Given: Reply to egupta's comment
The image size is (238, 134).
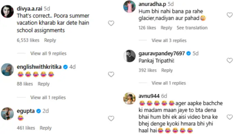Looking at the screenshot, I should tap(46, 128).
